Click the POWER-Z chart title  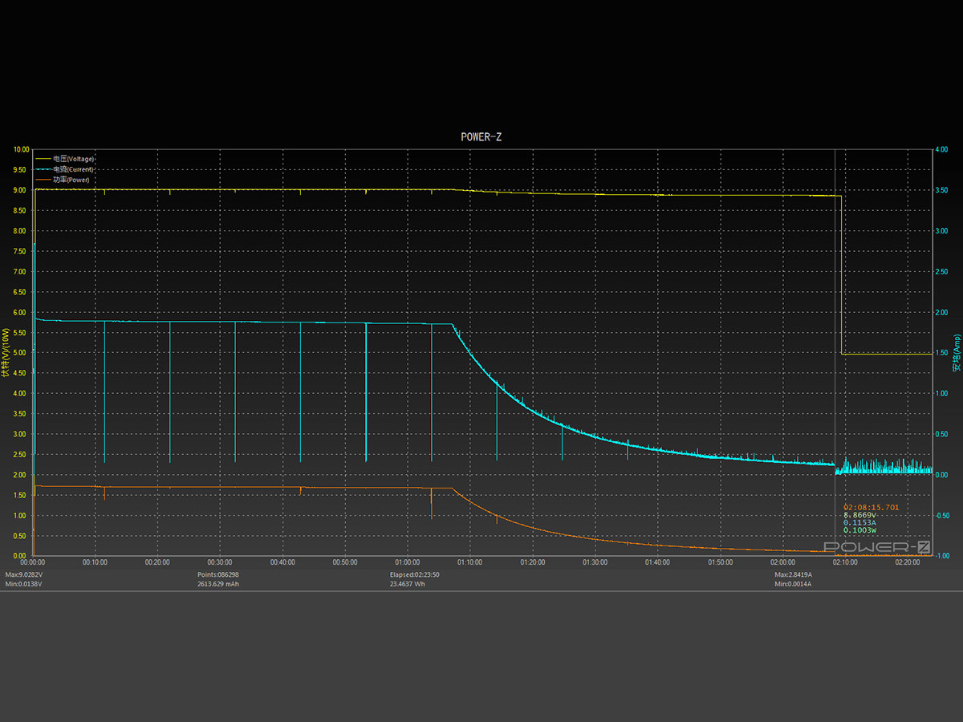click(481, 136)
